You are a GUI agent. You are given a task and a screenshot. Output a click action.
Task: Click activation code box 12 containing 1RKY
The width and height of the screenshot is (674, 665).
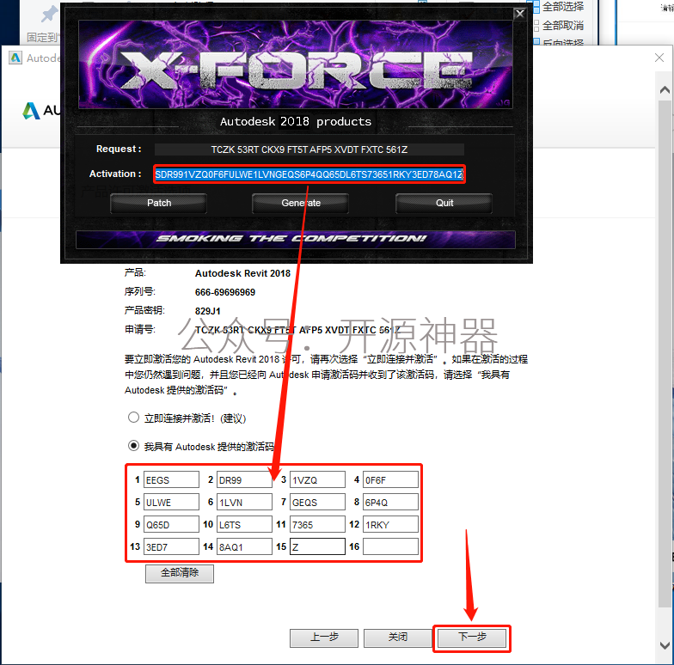pos(390,524)
